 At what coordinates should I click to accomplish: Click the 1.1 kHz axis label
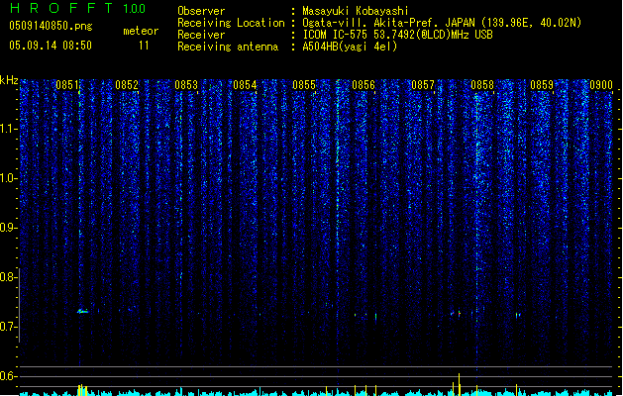tap(8, 129)
